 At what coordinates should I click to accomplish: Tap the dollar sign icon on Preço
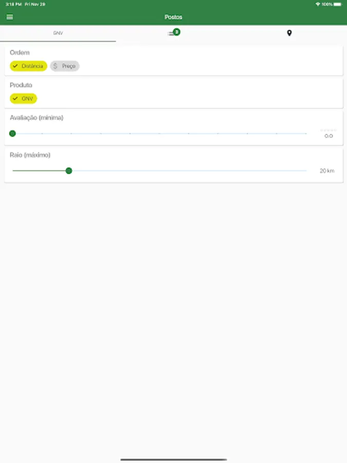56,66
